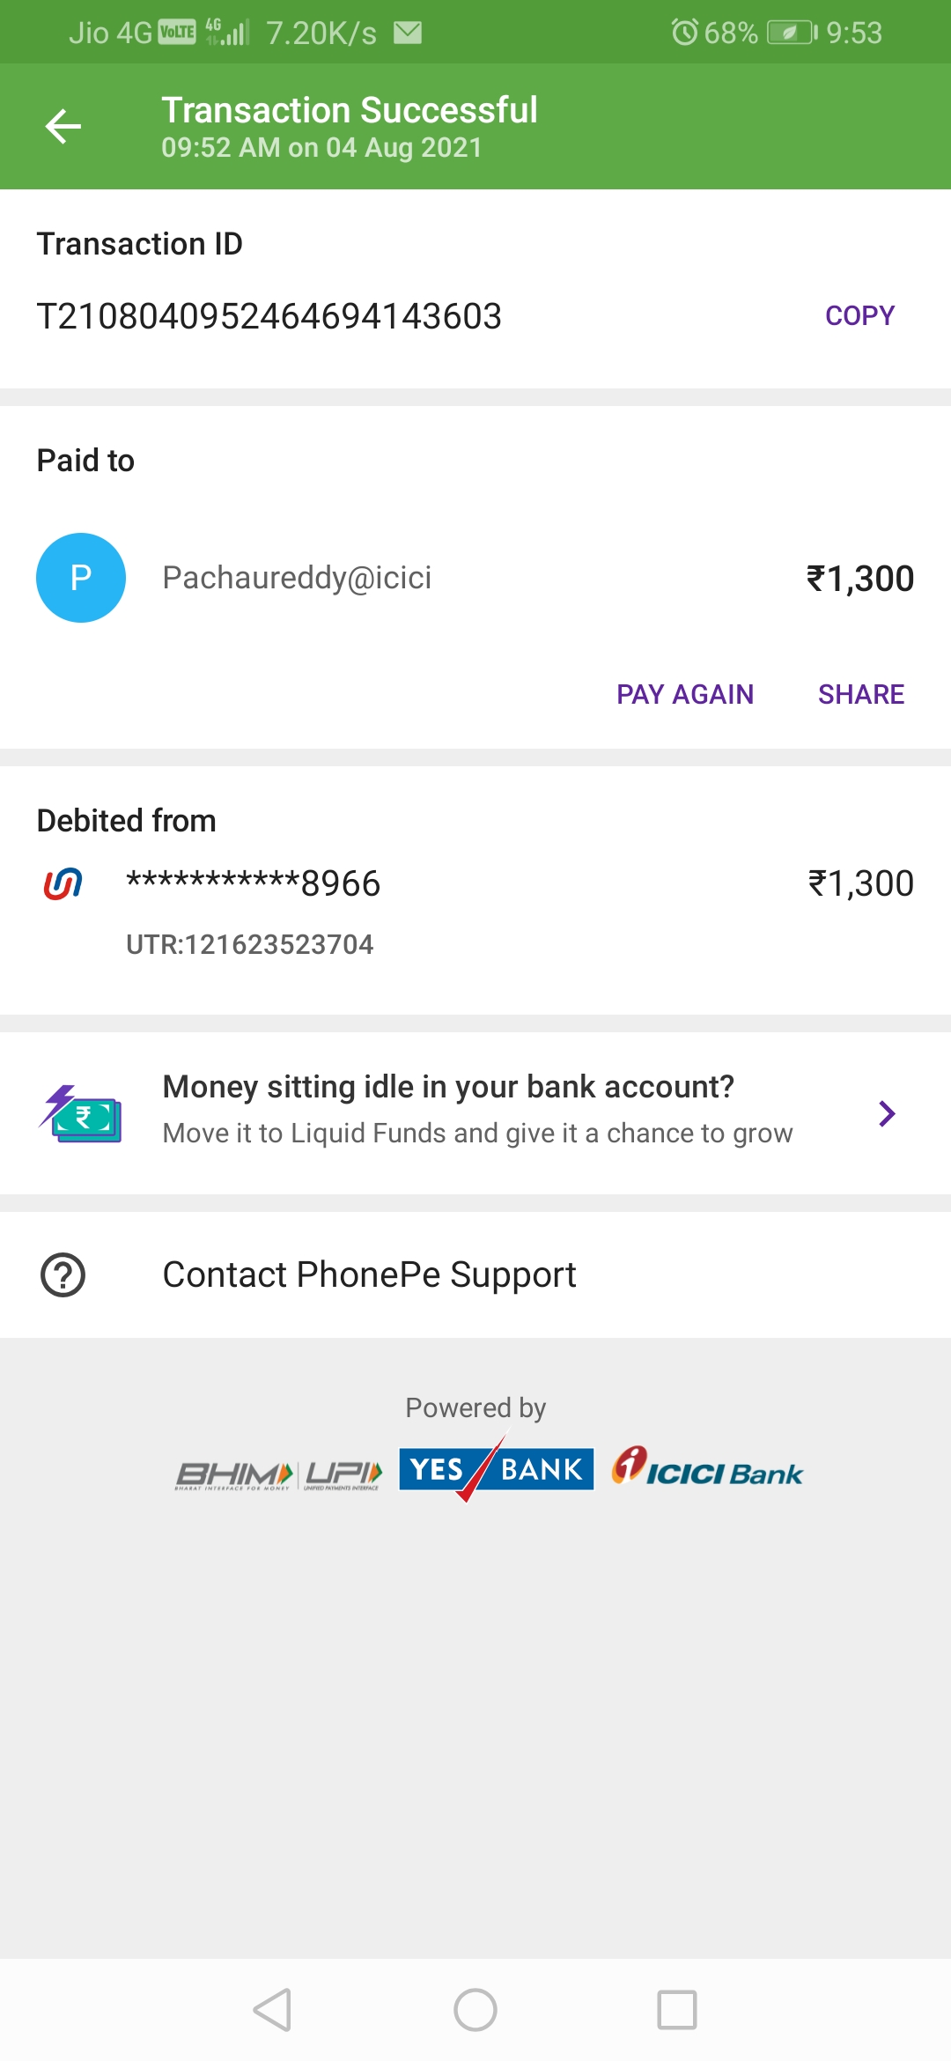Tap the Pachaureddy@icici recipient name
951x2061 pixels.
tap(297, 578)
